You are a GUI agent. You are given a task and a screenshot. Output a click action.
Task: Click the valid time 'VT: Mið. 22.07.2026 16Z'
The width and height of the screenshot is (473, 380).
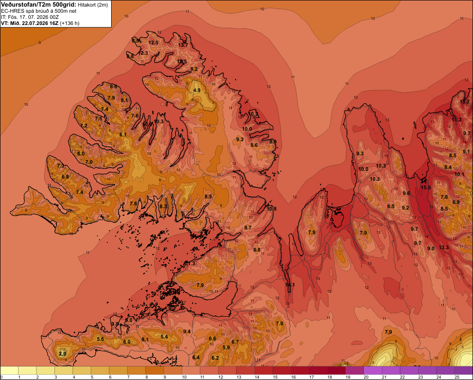tap(30, 23)
